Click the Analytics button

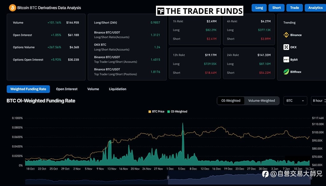click(315, 8)
